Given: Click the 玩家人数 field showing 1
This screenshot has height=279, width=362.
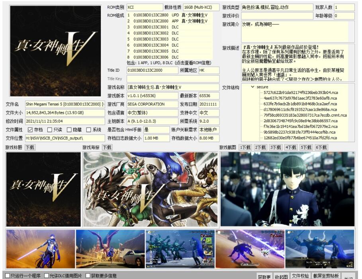Looking at the screenshot, I should pos(344,8).
